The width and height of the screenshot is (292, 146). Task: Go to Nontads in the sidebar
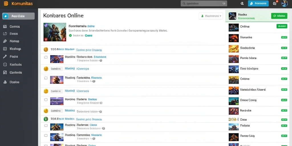pyautogui.click(x=16, y=65)
